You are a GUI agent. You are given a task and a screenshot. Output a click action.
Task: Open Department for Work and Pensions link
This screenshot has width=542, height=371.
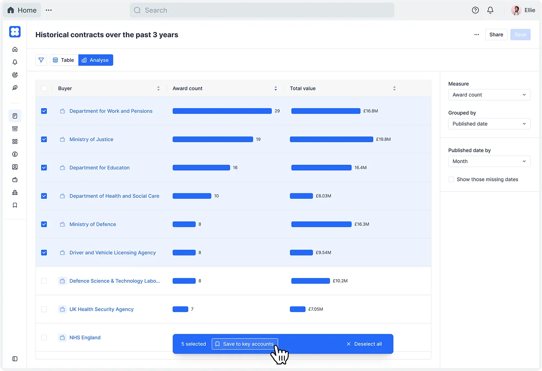(111, 111)
